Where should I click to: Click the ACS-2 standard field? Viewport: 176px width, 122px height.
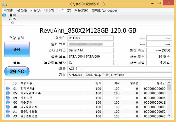[x=120, y=69]
